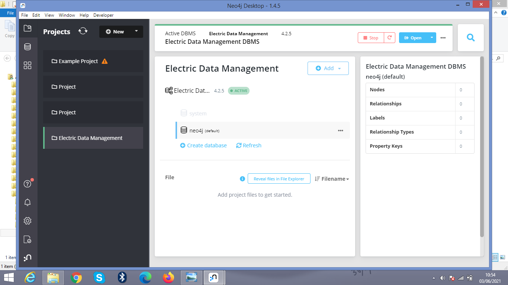Open Google Chrome in taskbar
Screen dimensions: 508x285
pos(76,277)
